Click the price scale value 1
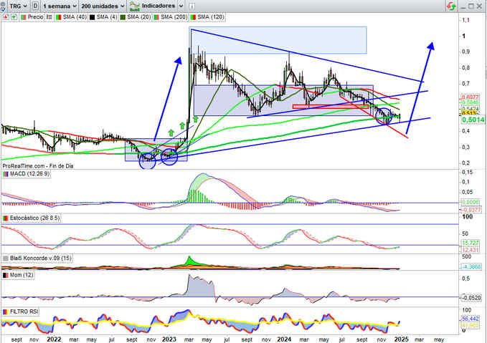Image resolution: width=487 pixels, height=343 pixels. (464, 36)
